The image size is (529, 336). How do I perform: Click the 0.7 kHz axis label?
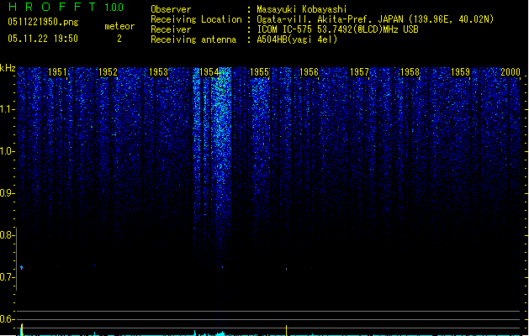tap(7, 277)
